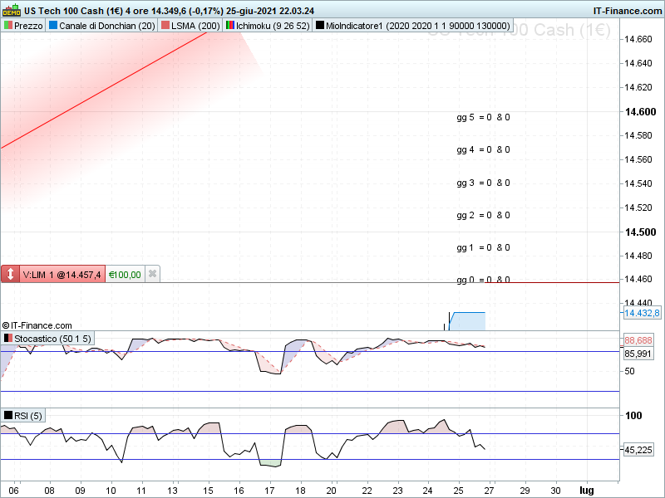This screenshot has height=498, width=665.
Task: Click the IT-Finance.com link at top right
Action: 628,11
